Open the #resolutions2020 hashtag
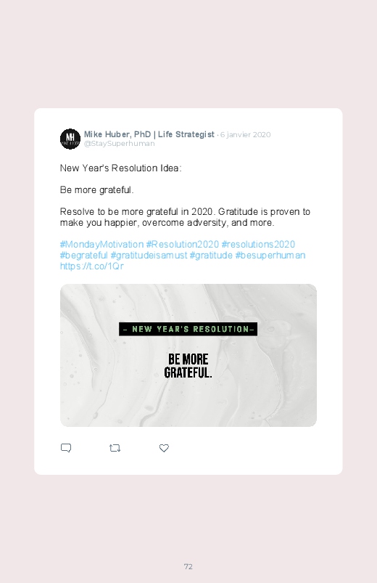Viewport: 377px width, 583px height. pyautogui.click(x=258, y=244)
